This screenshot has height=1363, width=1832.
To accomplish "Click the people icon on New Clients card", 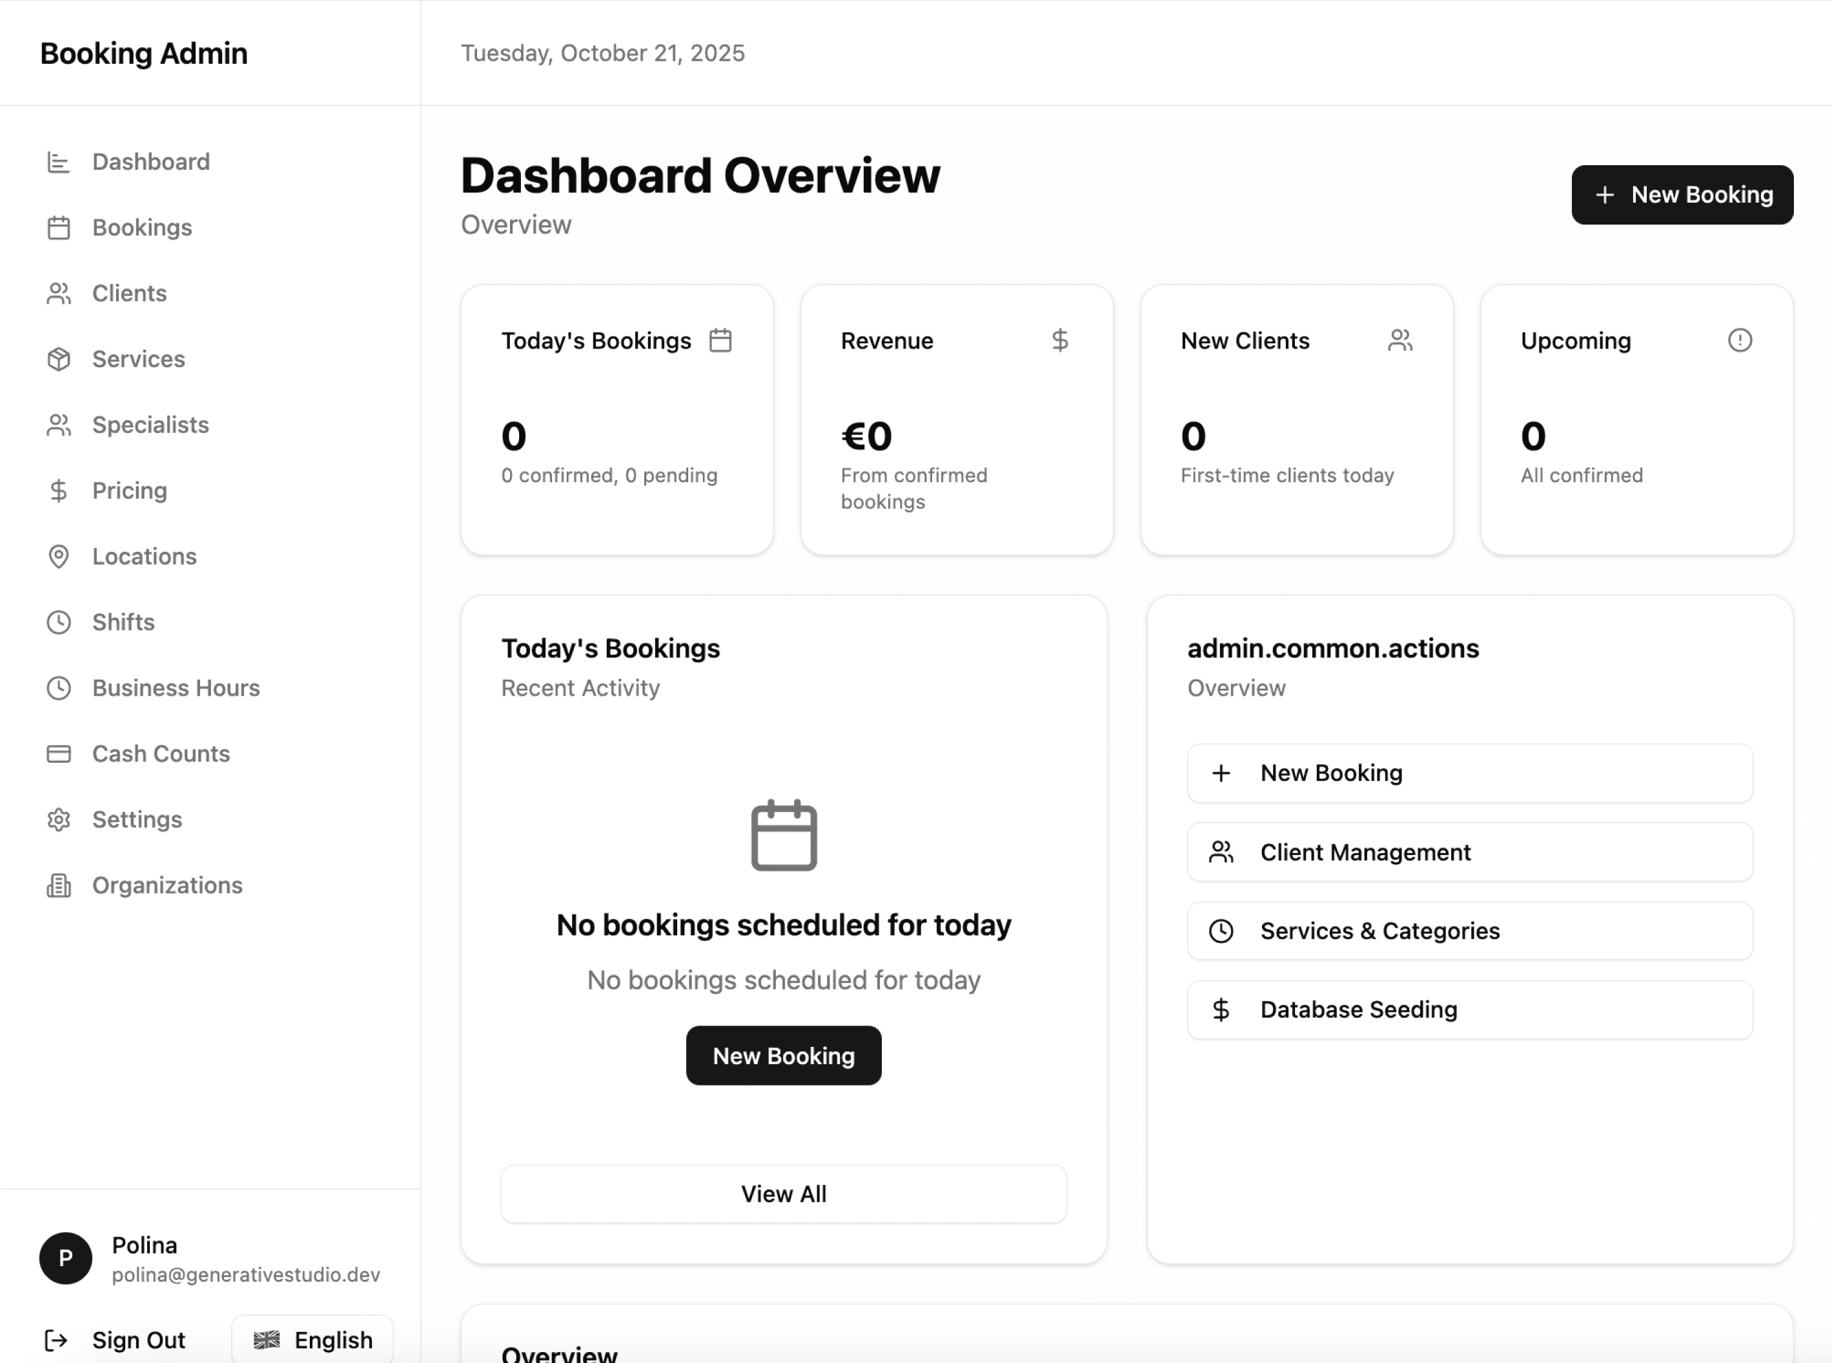I will click(1400, 340).
